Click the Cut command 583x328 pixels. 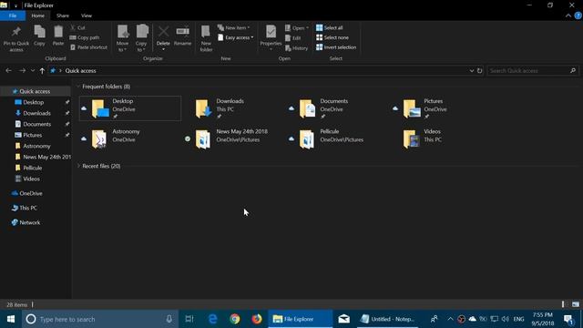(x=77, y=28)
